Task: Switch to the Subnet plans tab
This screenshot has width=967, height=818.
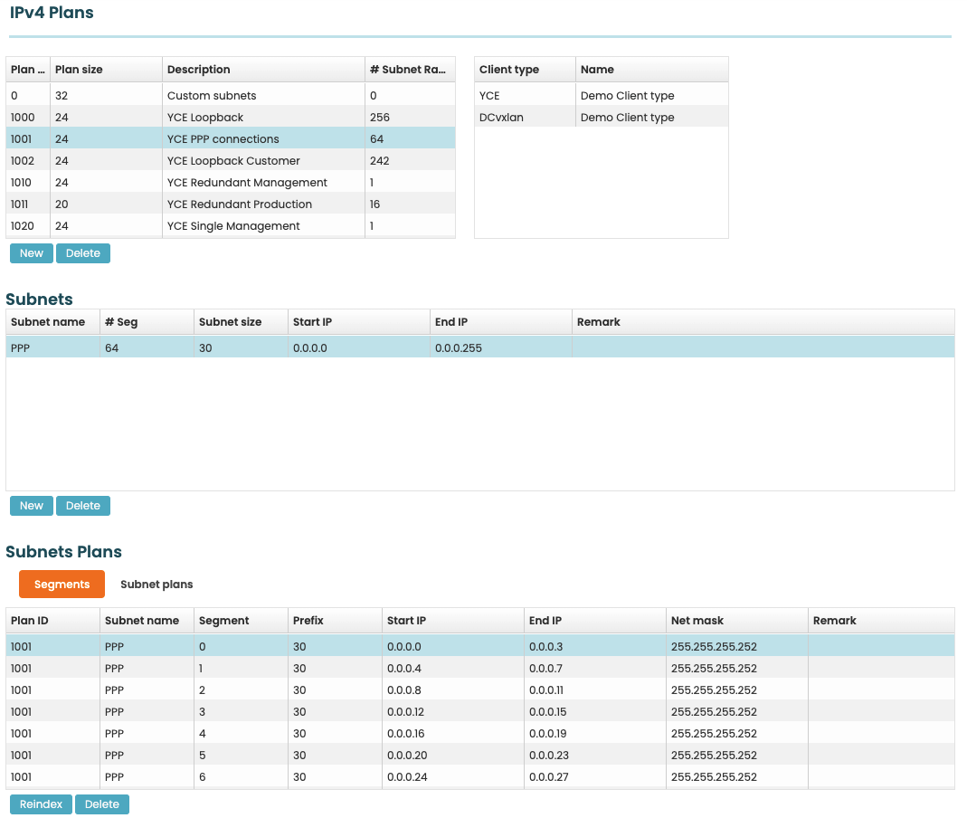Action: (156, 585)
